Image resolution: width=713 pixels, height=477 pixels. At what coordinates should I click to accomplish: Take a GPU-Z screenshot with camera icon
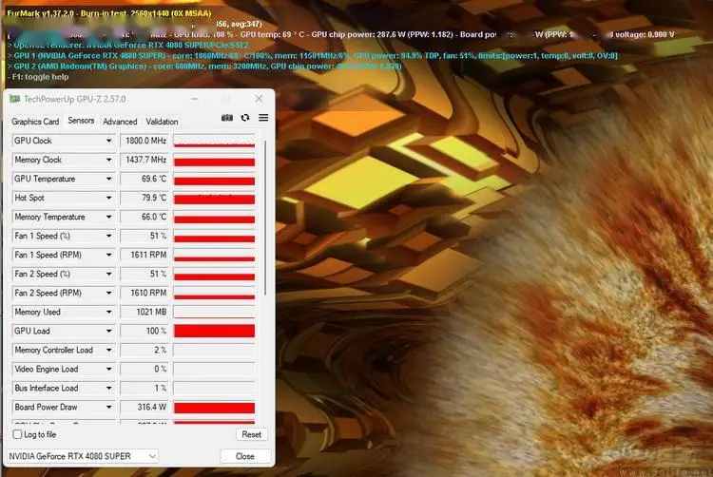tap(227, 118)
